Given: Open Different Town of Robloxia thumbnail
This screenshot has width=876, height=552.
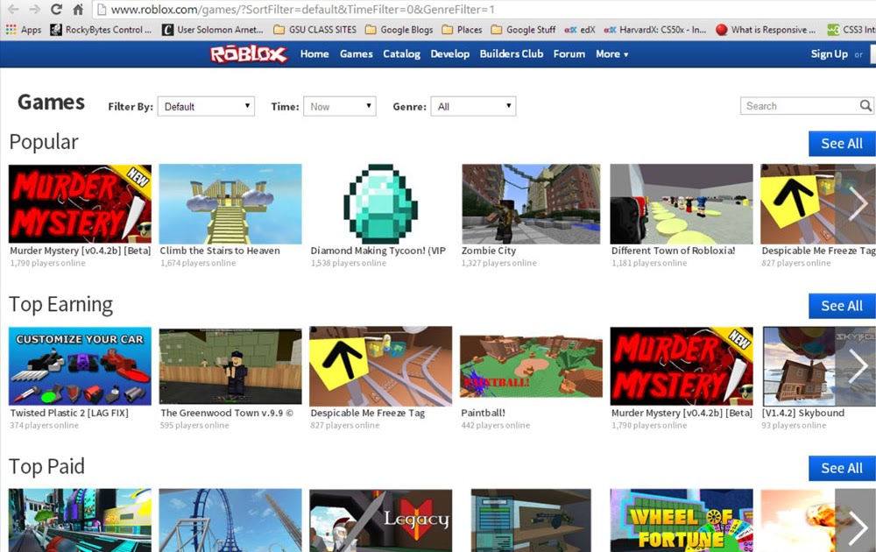Looking at the screenshot, I should 682,204.
